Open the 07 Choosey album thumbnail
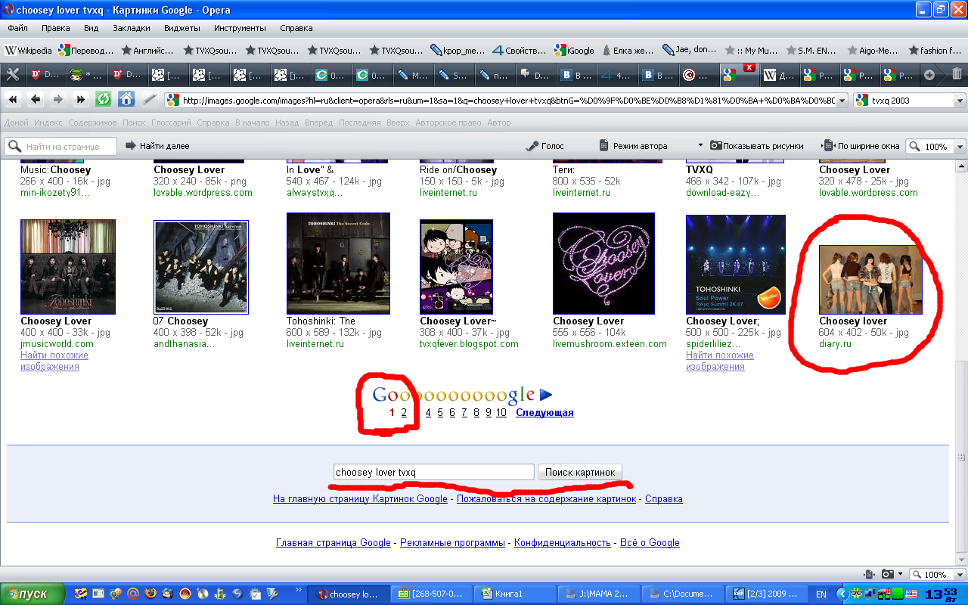The image size is (968, 605). pos(201,267)
